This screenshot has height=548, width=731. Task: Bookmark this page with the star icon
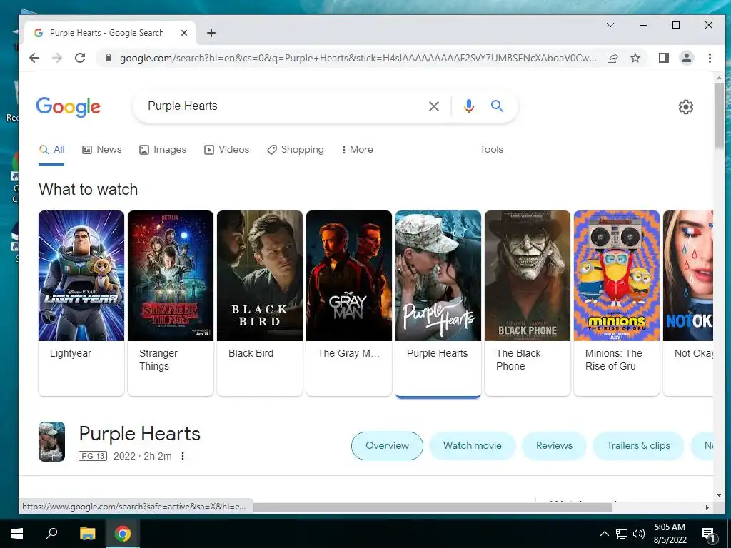pyautogui.click(x=635, y=58)
